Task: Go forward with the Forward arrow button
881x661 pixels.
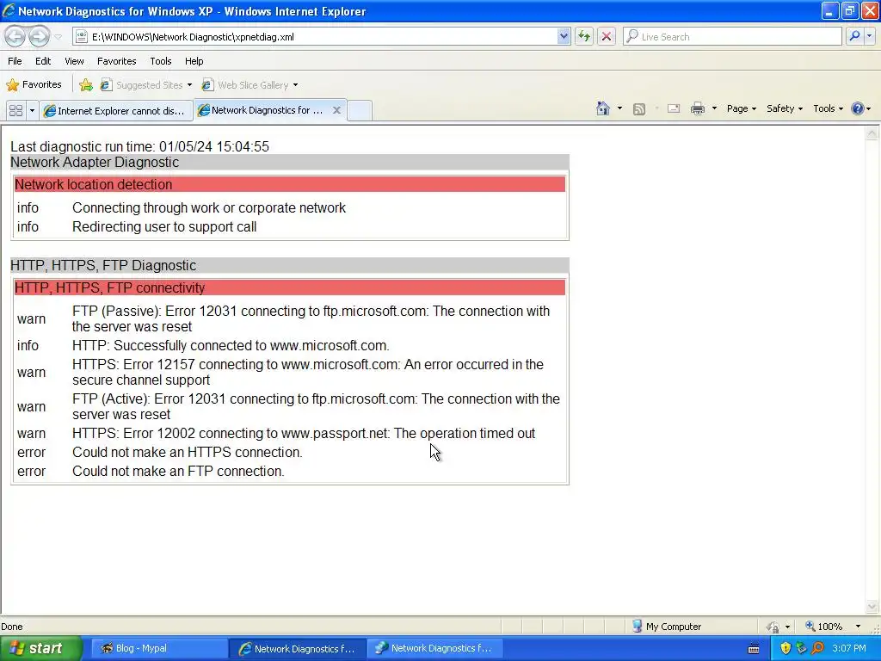Action: click(x=39, y=36)
